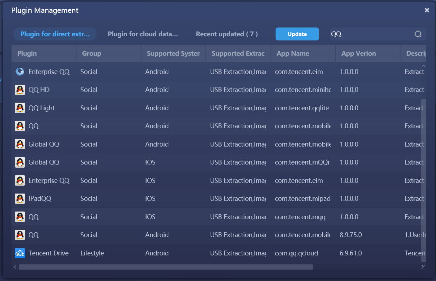Click the Enterprise QQ Android plugin icon
Image resolution: width=436 pixels, height=281 pixels.
[20, 72]
